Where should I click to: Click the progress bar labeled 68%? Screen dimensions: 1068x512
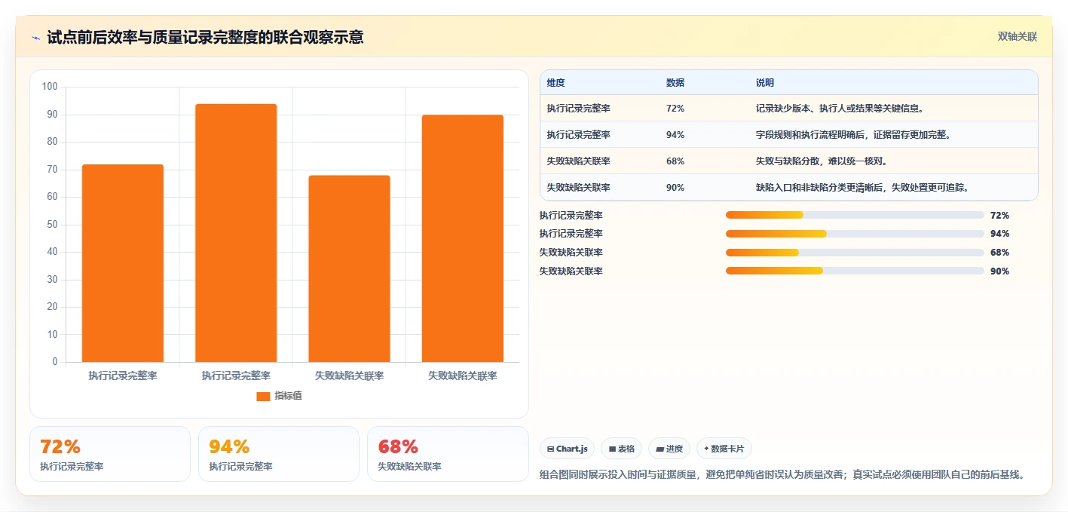coord(855,253)
